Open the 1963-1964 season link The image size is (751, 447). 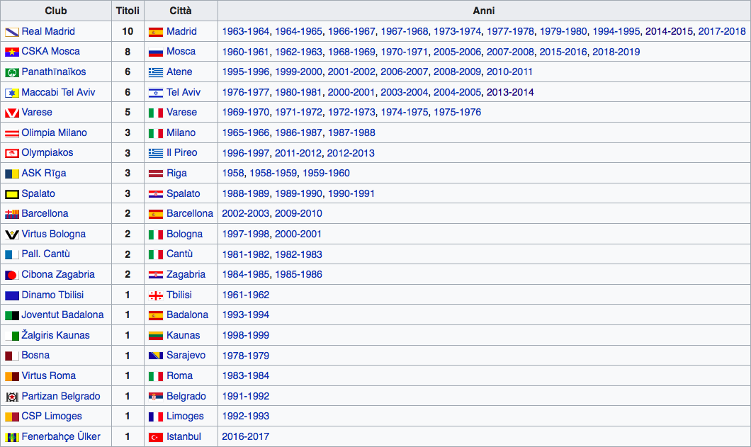[246, 32]
